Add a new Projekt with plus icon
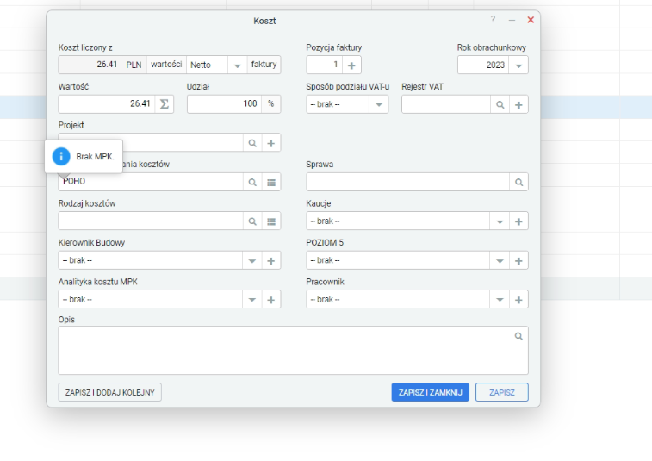This screenshot has height=461, width=652. (271, 143)
